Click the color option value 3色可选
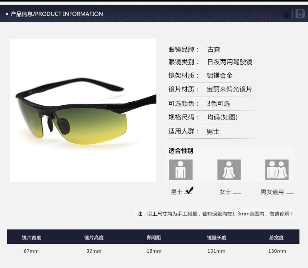308x268 pixels. 218,104
